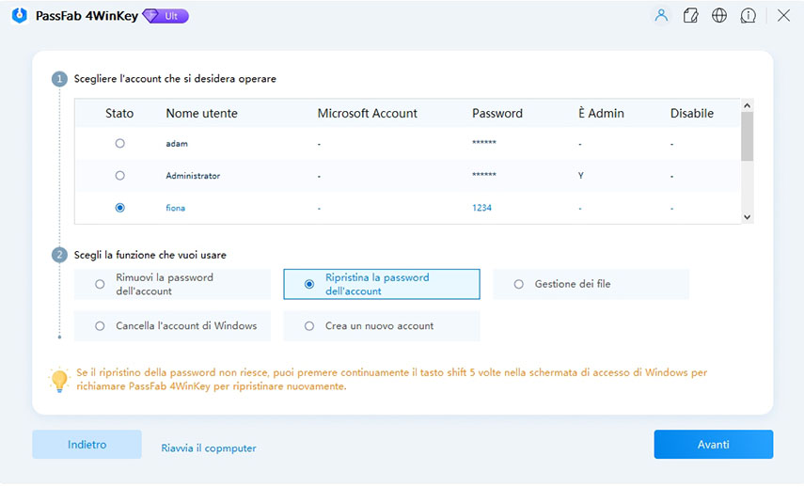The image size is (804, 487).
Task: Select the fiona account radio button
Action: (x=119, y=208)
